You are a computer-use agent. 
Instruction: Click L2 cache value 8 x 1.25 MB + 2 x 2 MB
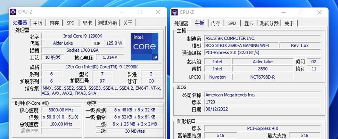[135, 124]
